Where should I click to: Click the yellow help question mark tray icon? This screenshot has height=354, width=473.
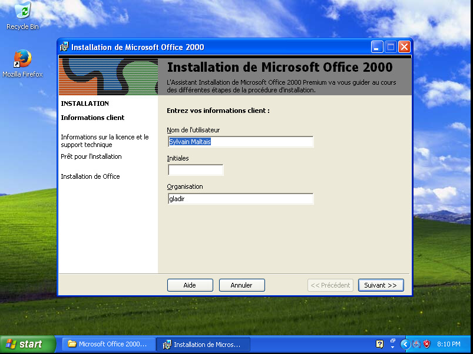tap(379, 344)
